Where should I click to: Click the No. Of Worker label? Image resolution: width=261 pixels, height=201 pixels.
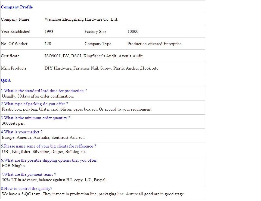coord(14,44)
